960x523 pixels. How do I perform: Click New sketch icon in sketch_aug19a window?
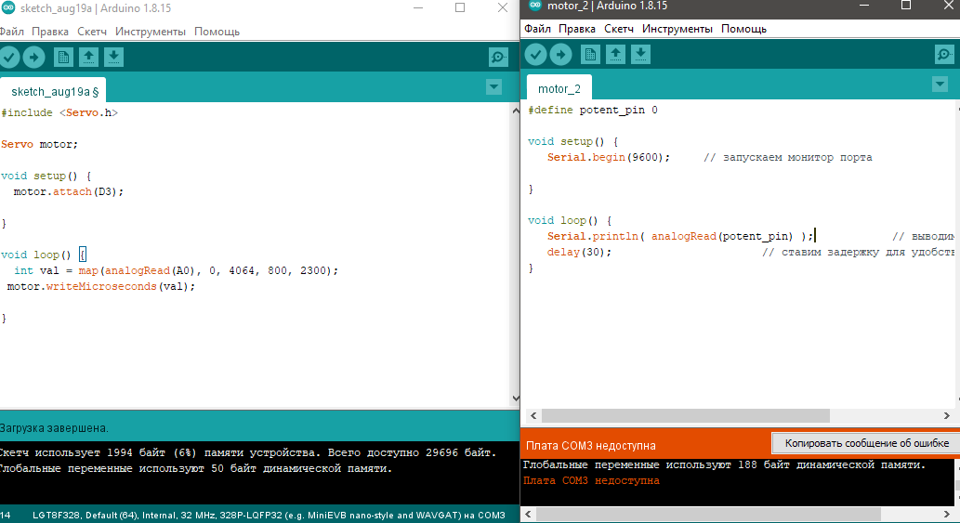[x=63, y=58]
